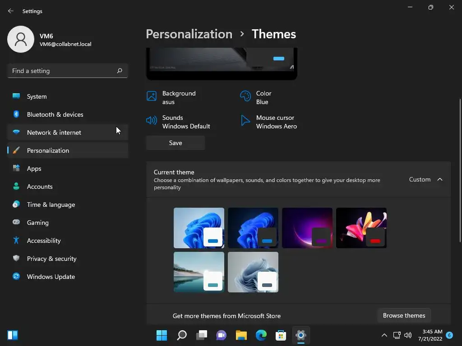Click the Privacy shield icon

[16, 258]
